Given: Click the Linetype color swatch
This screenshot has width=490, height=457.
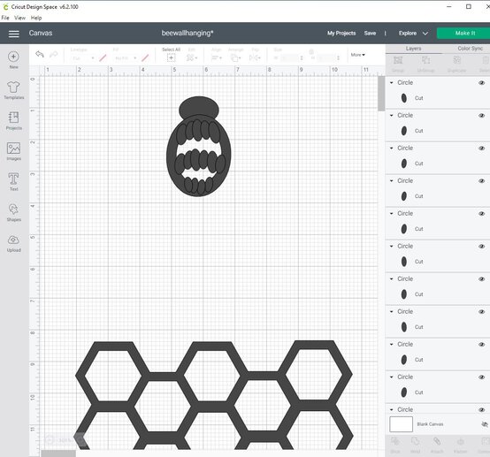Looking at the screenshot, I should (103, 58).
